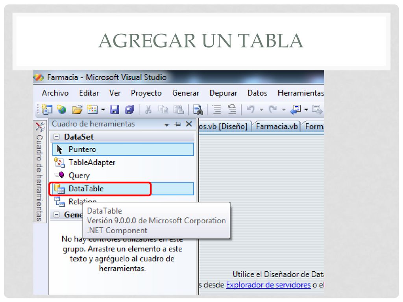Click the Comment Out Lines icon

pos(217,110)
